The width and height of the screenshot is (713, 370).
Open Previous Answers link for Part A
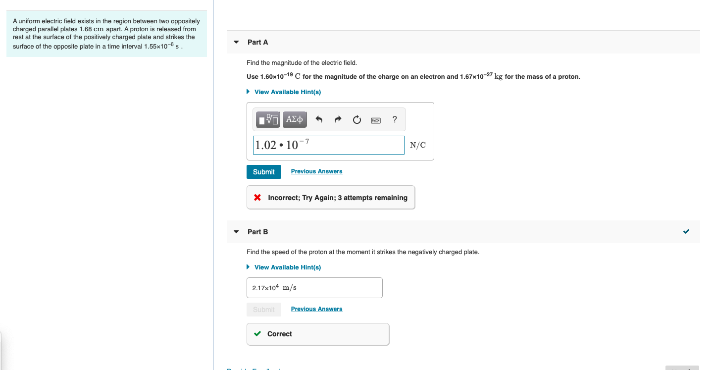(x=316, y=171)
